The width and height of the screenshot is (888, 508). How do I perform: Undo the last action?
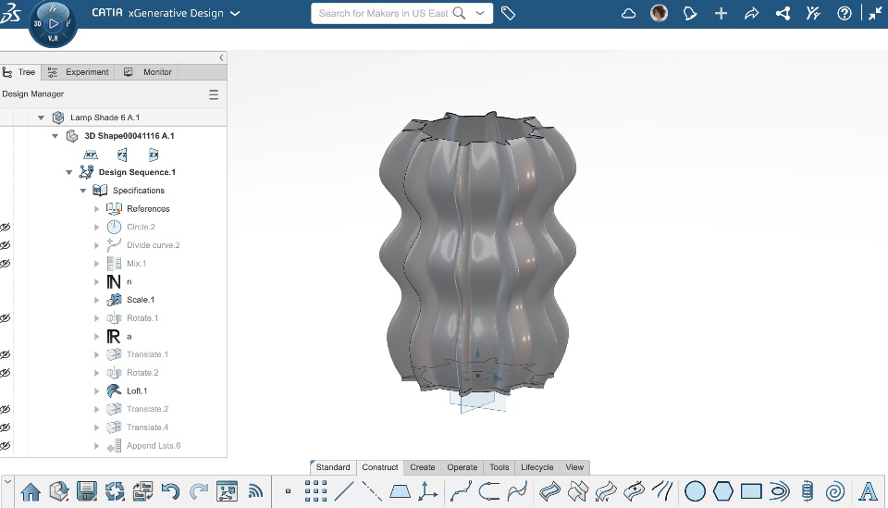(x=170, y=491)
